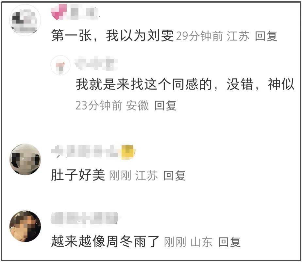
Task: Select comment text 第一张，我以为刘雯
Action: click(112, 36)
